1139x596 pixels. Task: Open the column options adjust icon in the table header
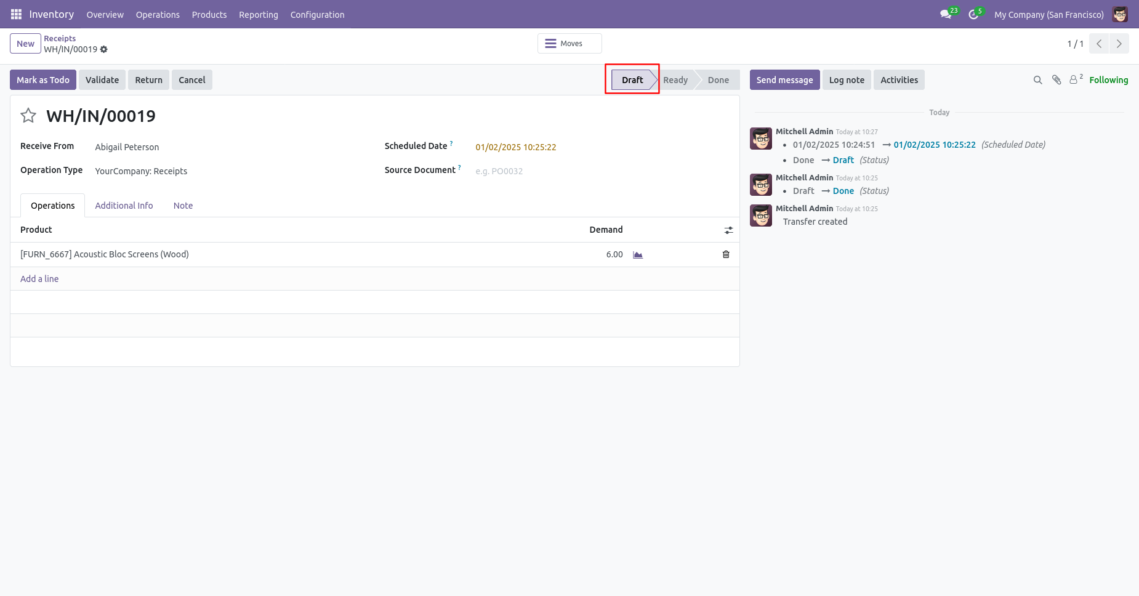[728, 230]
